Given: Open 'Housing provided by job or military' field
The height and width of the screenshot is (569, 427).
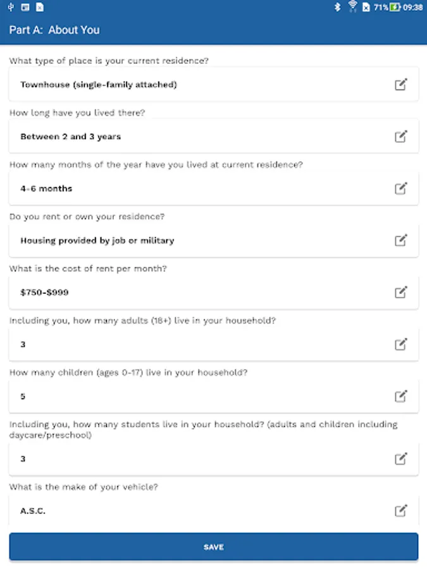Looking at the screenshot, I should (x=190, y=240).
